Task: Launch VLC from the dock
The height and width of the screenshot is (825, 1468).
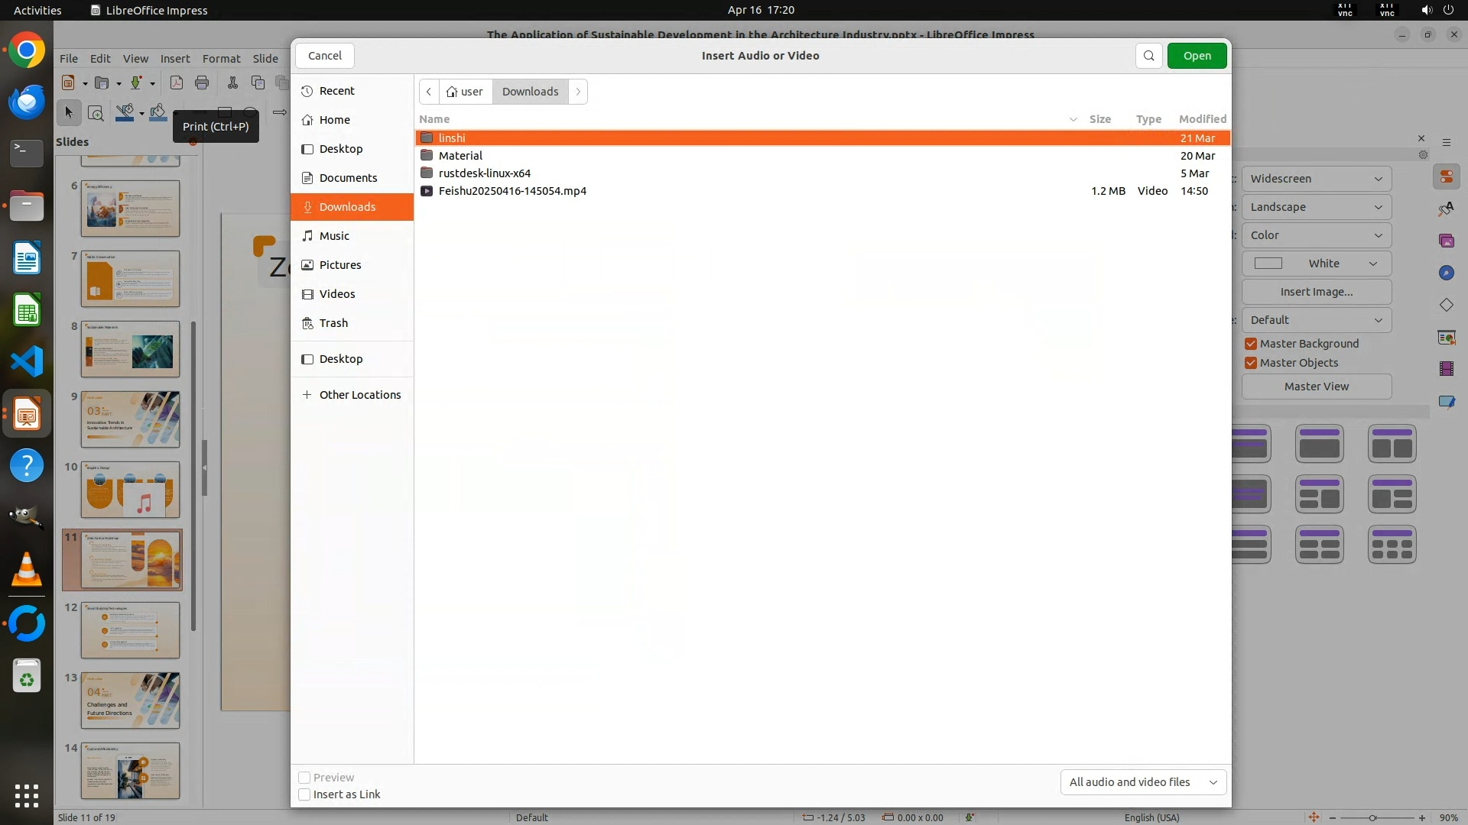Action: tap(27, 571)
